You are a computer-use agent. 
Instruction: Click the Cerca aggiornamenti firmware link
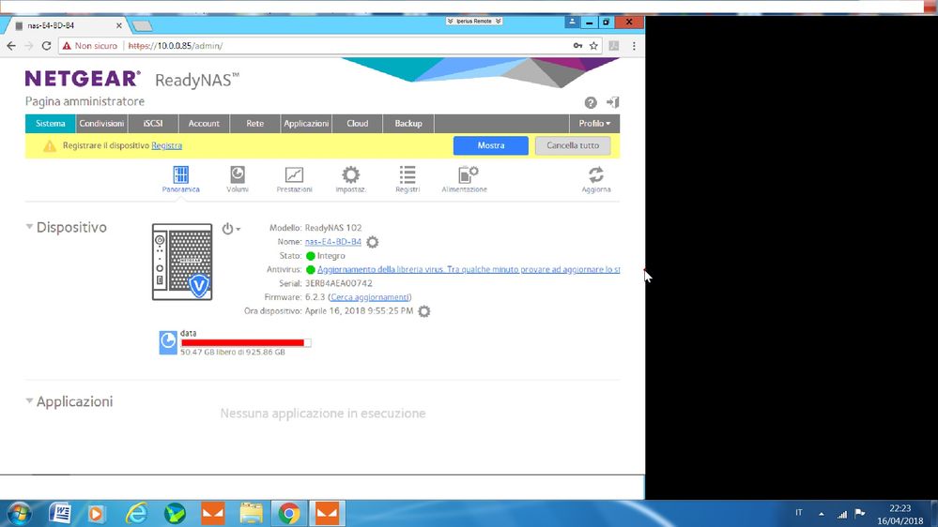(x=370, y=297)
